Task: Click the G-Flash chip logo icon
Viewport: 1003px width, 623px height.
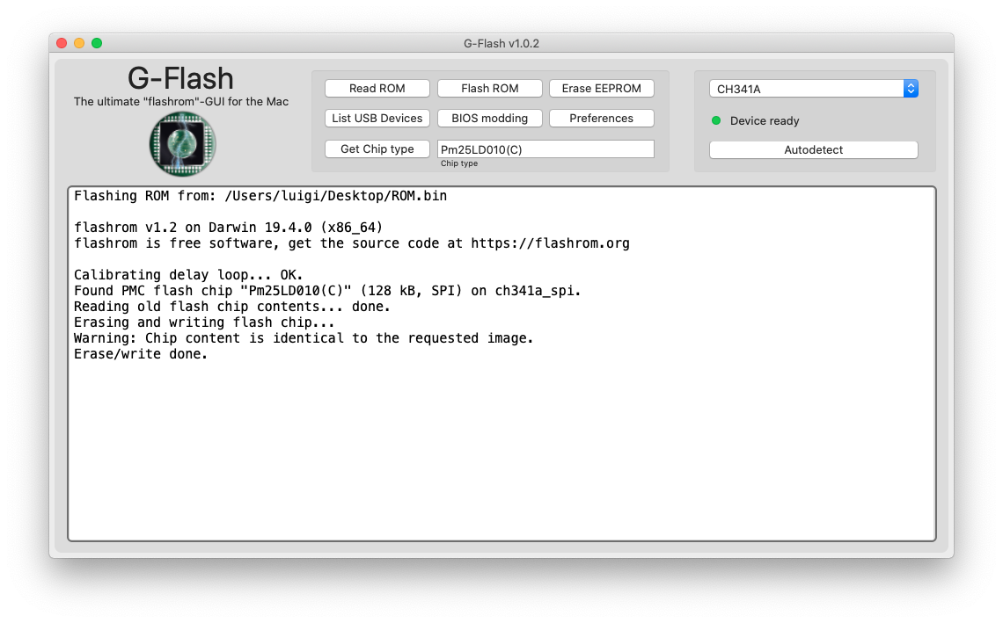Action: pyautogui.click(x=182, y=144)
